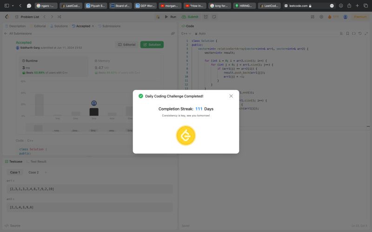Image resolution: width=372 pixels, height=232 pixels.
Task: Open a new browser tab
Action: point(357,6)
